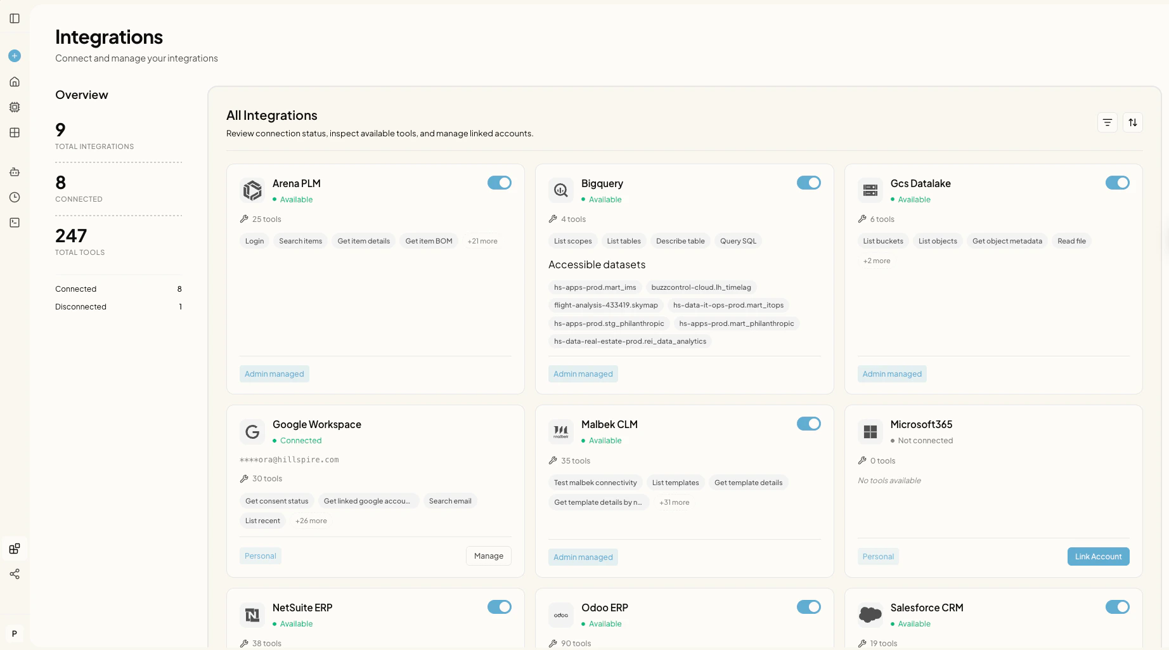The image size is (1169, 650).
Task: Click the ora@hillspire.com account email
Action: (289, 460)
